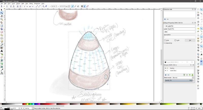Toggle the Hide checkbox in Object Properties
The image size is (203, 110).
(165, 40)
